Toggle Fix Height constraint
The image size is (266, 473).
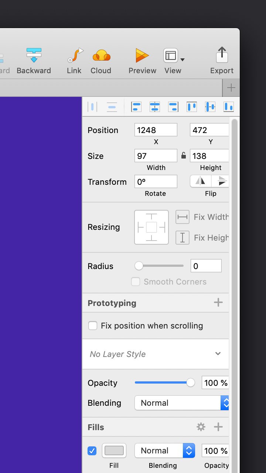183,238
